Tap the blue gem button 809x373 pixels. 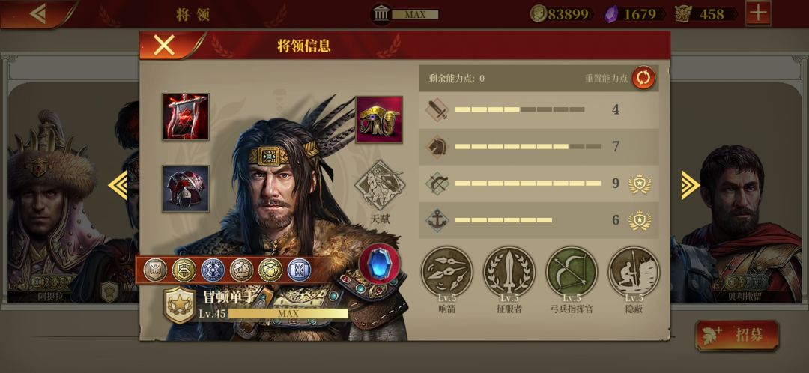point(380,264)
